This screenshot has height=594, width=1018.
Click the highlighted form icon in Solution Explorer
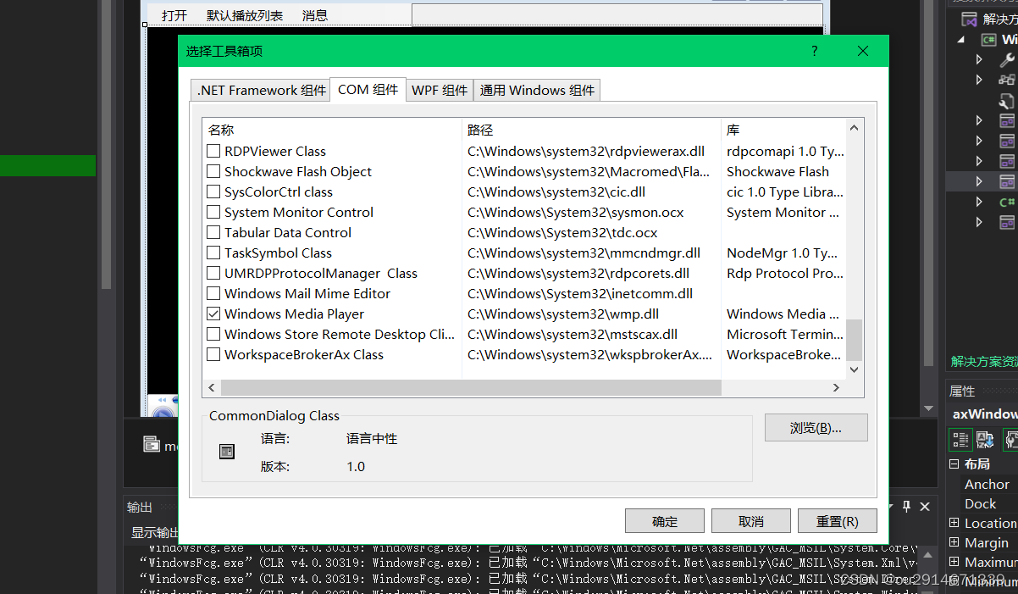click(1006, 180)
